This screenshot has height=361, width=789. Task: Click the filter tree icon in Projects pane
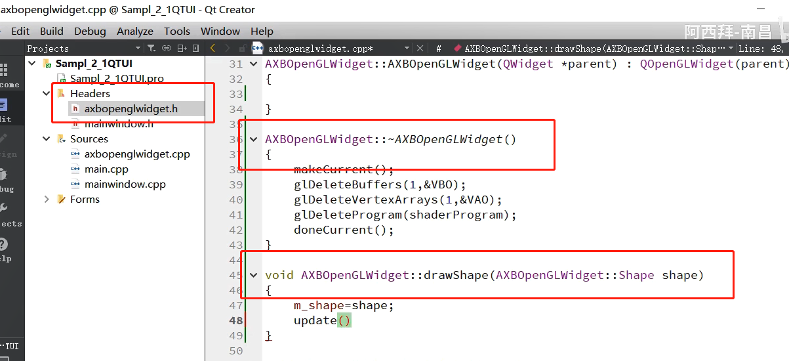[152, 48]
